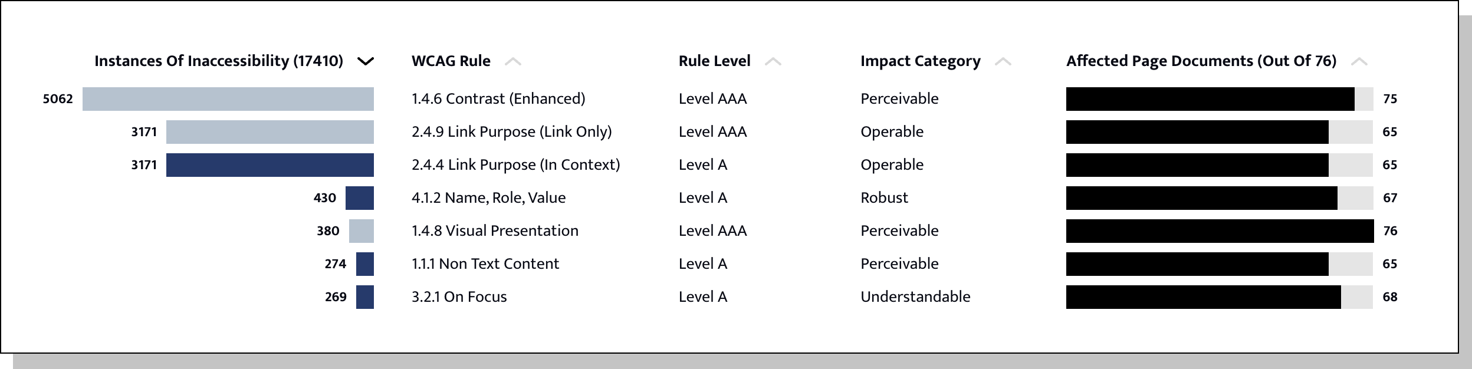Click the Rule Level sort chevron
The height and width of the screenshot is (369, 1472).
tap(774, 61)
